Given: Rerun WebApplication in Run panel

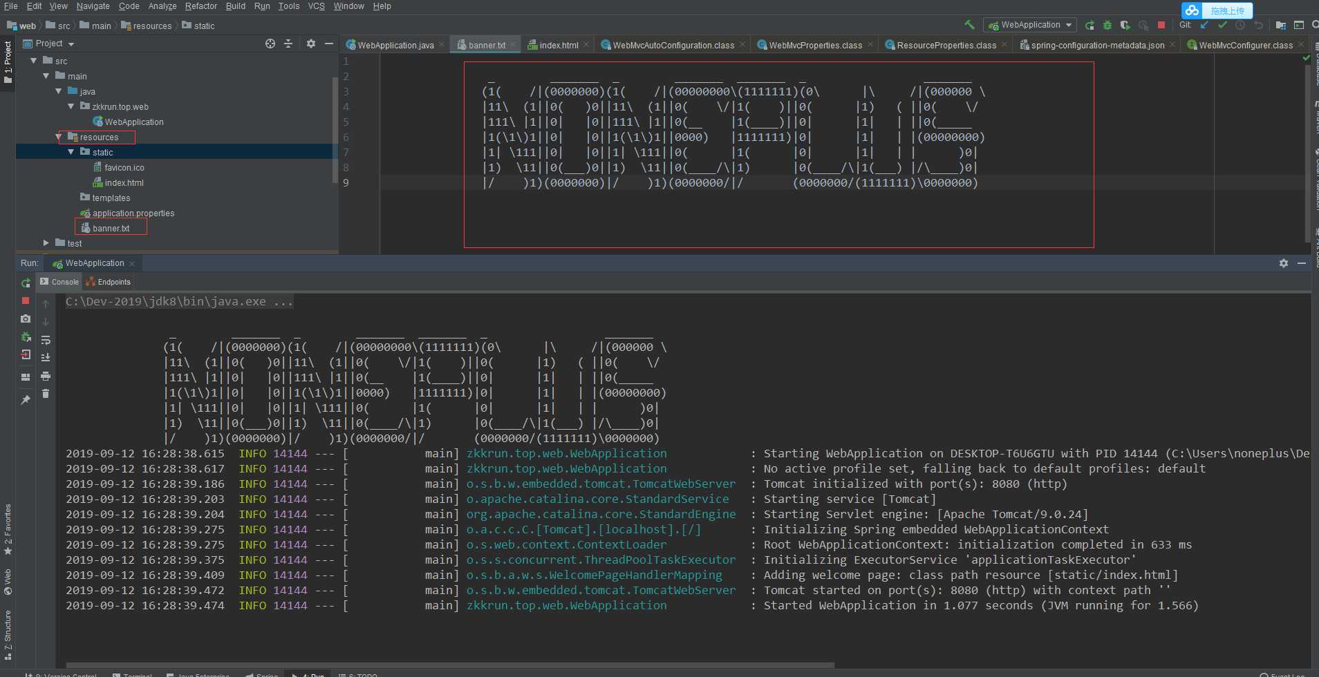Looking at the screenshot, I should pos(26,283).
